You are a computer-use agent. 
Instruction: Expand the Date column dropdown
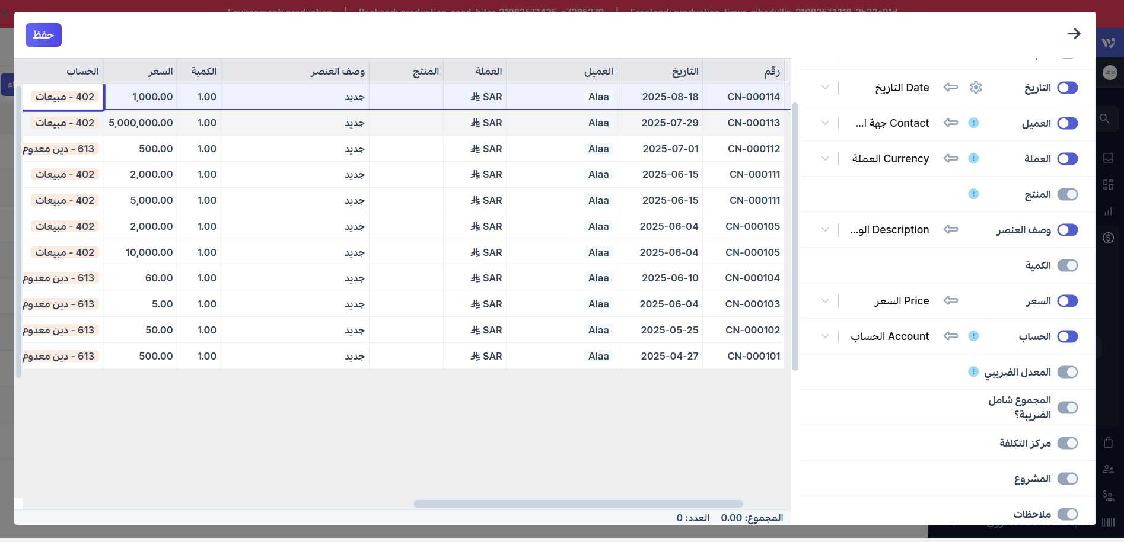(x=825, y=88)
